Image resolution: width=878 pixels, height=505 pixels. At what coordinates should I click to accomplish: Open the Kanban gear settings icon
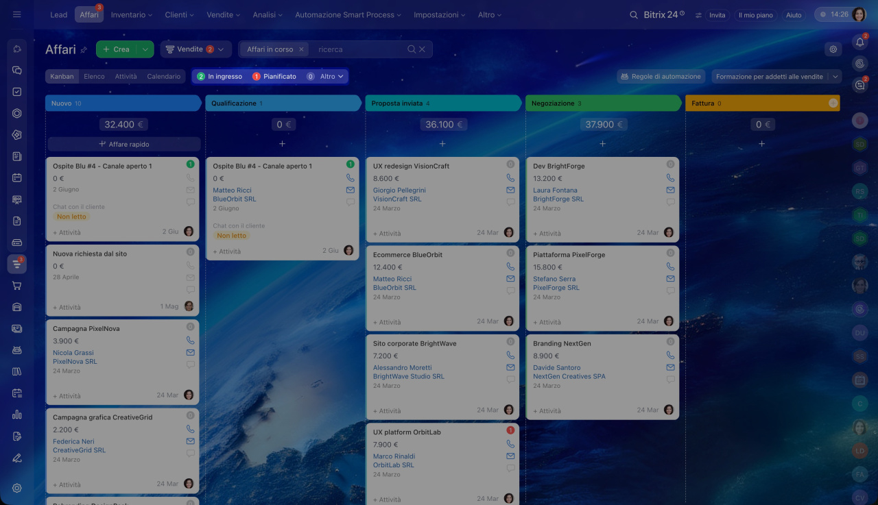pos(833,49)
